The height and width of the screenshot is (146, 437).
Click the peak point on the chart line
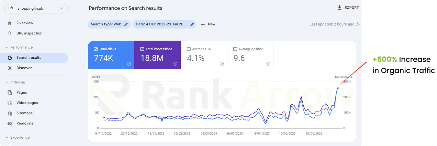point(338,88)
